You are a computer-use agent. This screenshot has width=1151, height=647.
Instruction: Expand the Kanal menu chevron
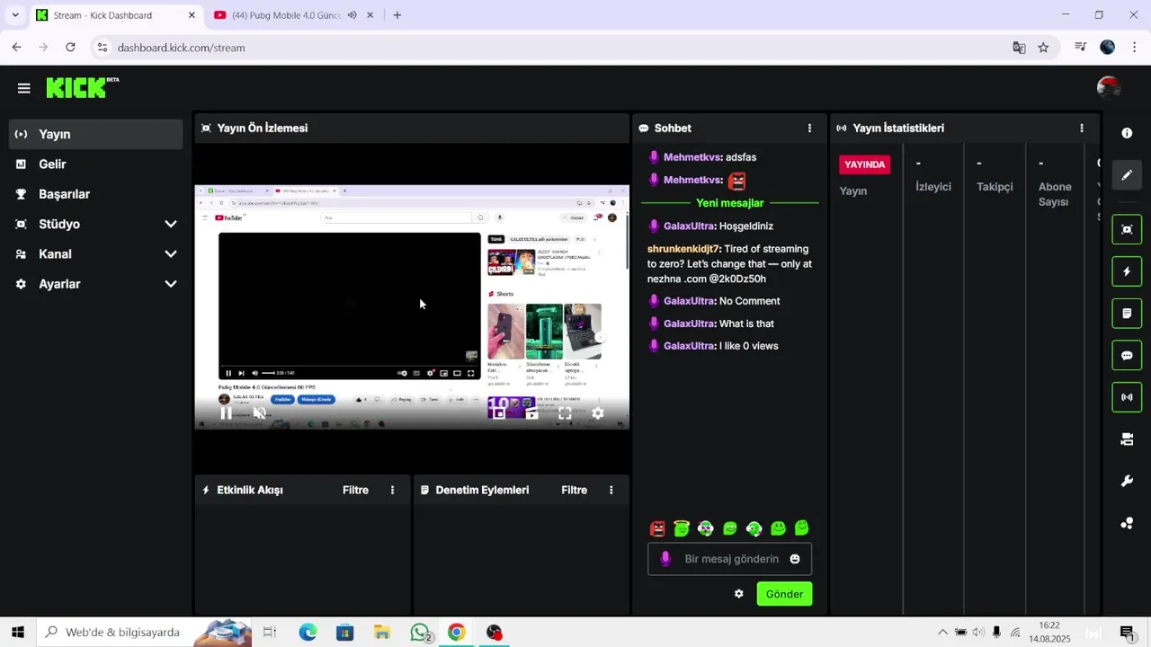click(x=171, y=254)
